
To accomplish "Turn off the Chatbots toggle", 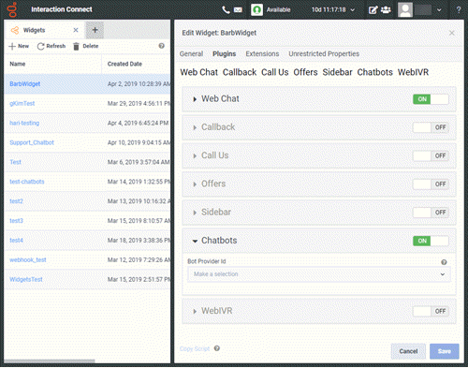I will point(431,241).
